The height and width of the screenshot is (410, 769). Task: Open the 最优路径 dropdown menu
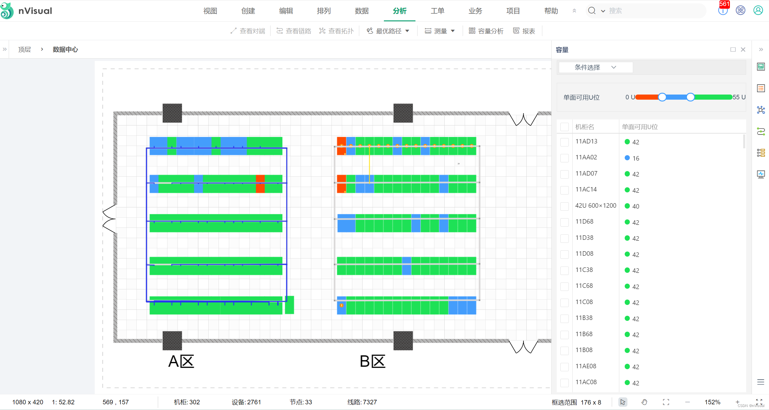[x=388, y=31]
